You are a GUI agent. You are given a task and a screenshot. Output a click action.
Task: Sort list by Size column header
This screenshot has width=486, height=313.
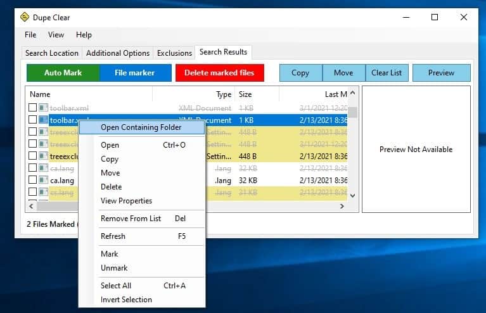pos(257,94)
